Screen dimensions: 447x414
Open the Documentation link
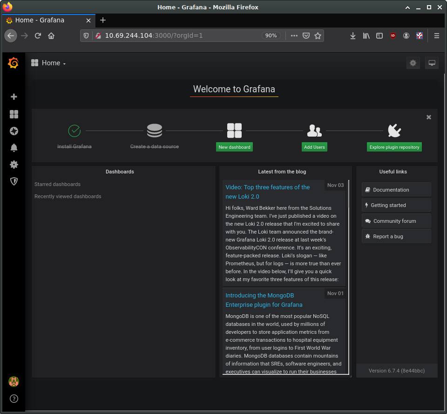point(397,190)
